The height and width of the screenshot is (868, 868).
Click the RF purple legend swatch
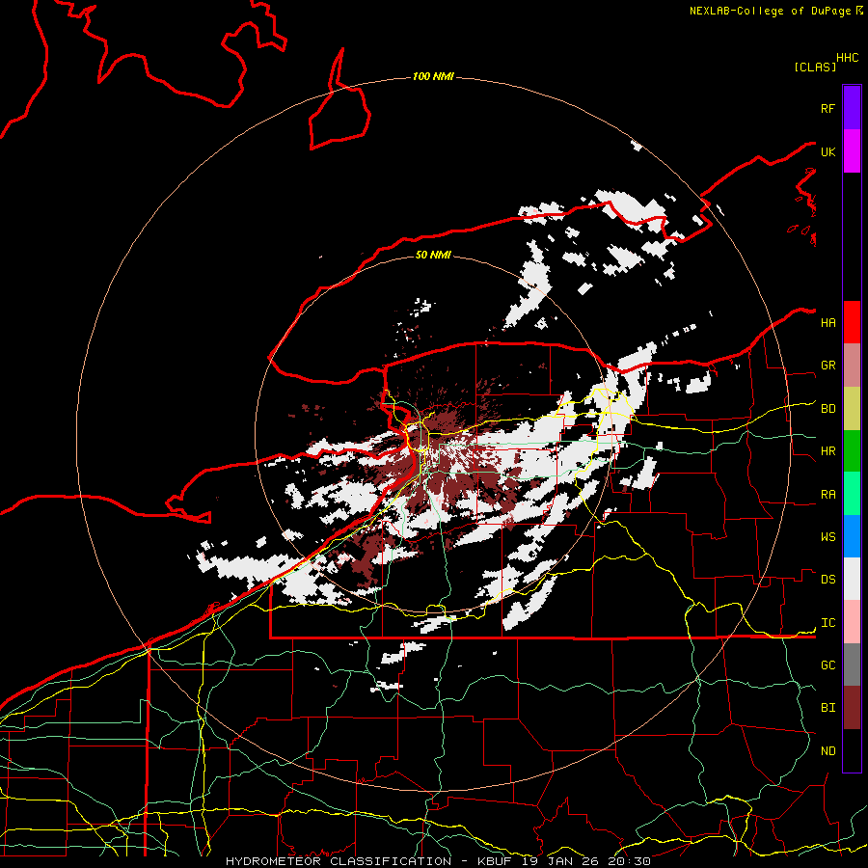(x=852, y=108)
